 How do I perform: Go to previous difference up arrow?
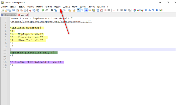coord(149,10)
